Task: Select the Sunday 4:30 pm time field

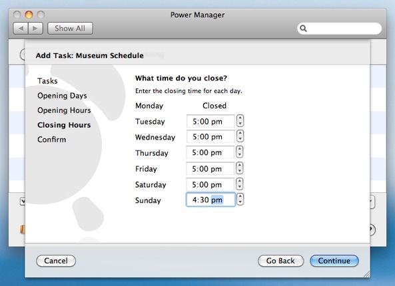Action: click(210, 200)
